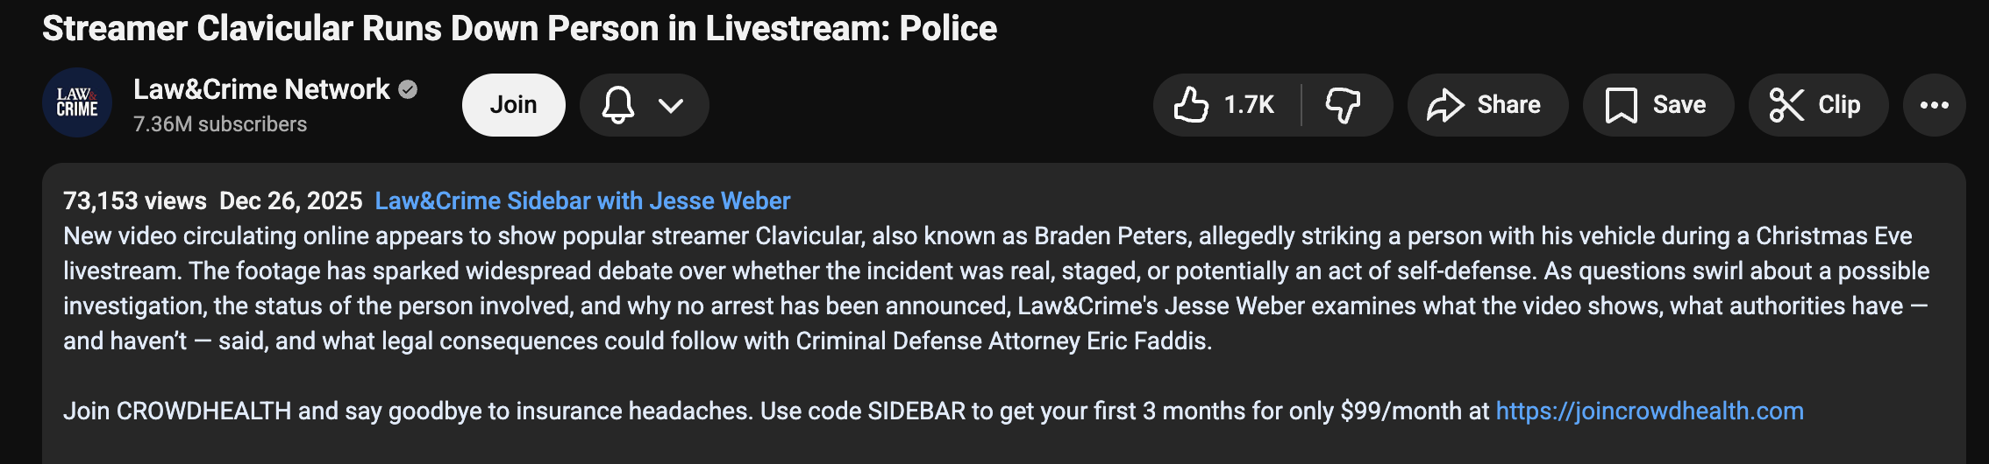Click the 1.7K like count
The height and width of the screenshot is (464, 1989).
pos(1249,105)
